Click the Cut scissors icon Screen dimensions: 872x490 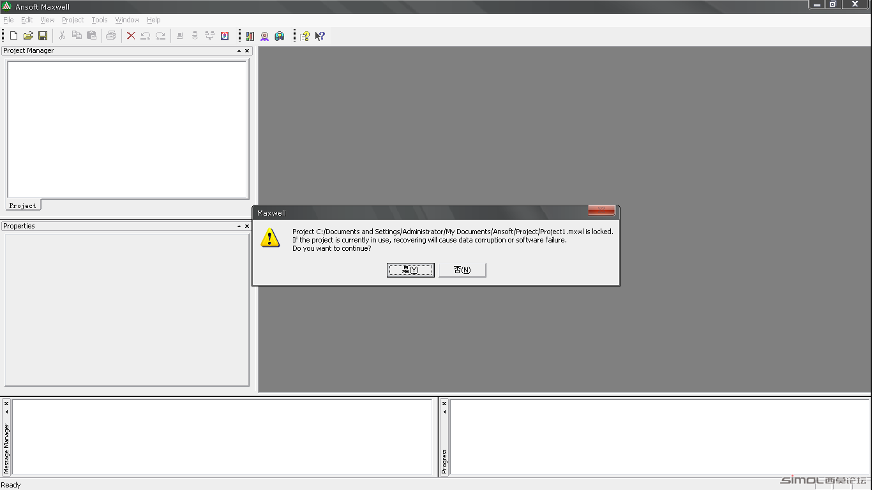coord(62,36)
